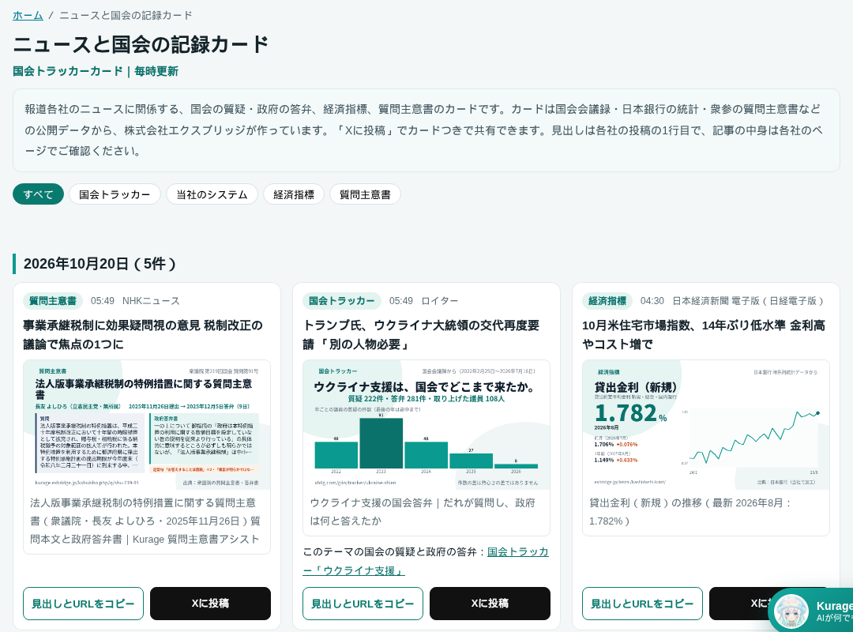Image resolution: width=853 pixels, height=632 pixels.
Task: Select the すべて filter chip
Action: 38,194
